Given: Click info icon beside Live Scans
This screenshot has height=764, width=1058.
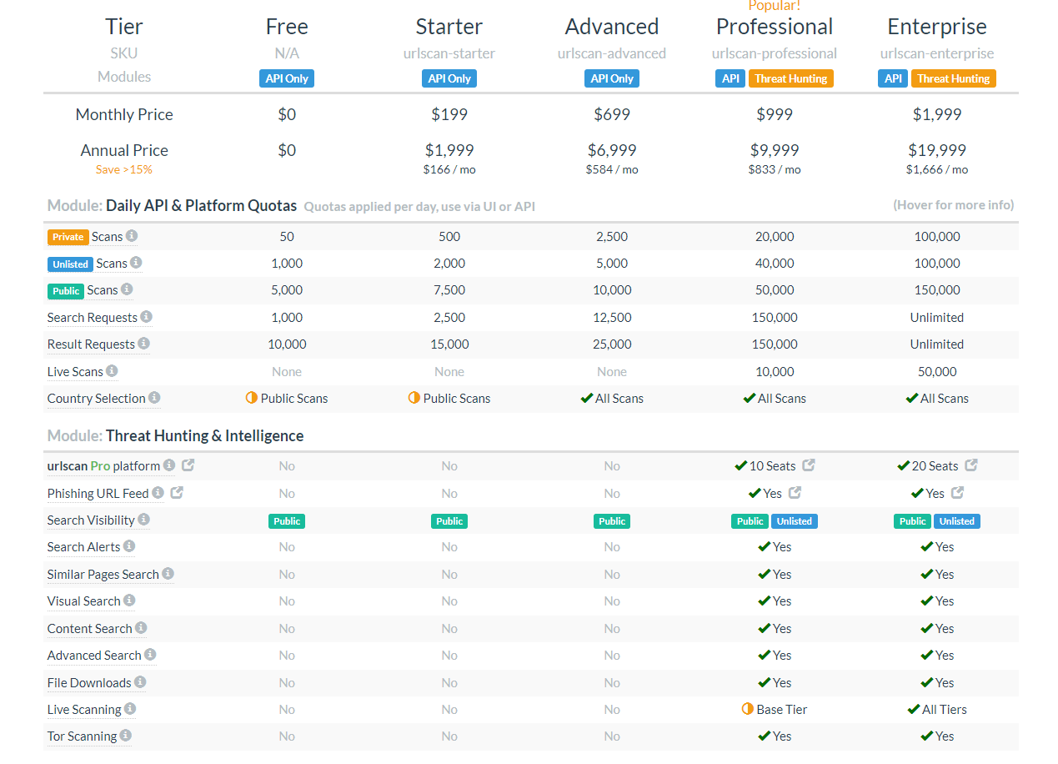Looking at the screenshot, I should (113, 371).
